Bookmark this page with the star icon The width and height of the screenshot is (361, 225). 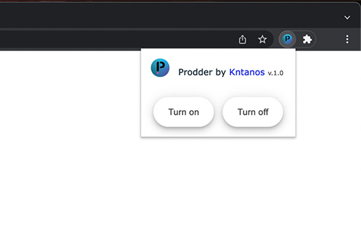[x=262, y=39]
